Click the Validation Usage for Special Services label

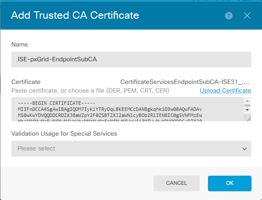(x=64, y=133)
